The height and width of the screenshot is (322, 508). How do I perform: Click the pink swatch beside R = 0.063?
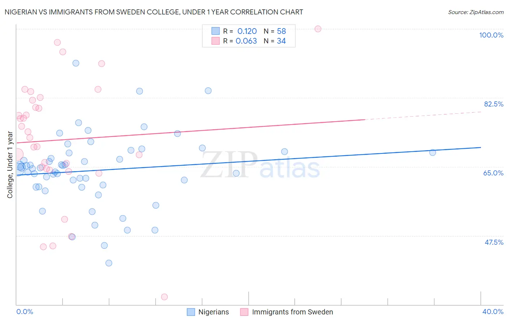click(x=216, y=41)
